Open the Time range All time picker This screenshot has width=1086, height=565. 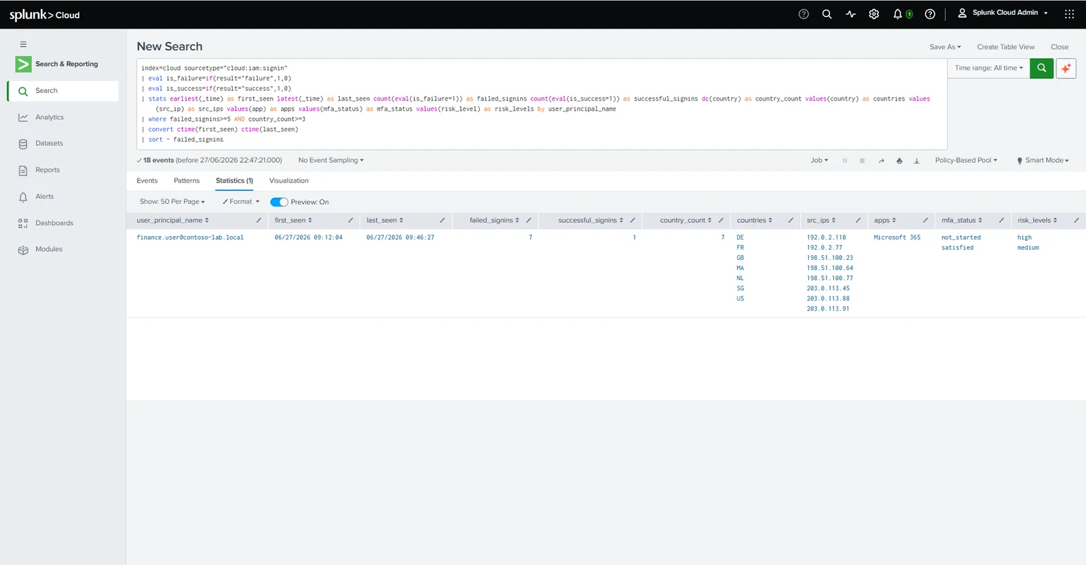click(988, 68)
